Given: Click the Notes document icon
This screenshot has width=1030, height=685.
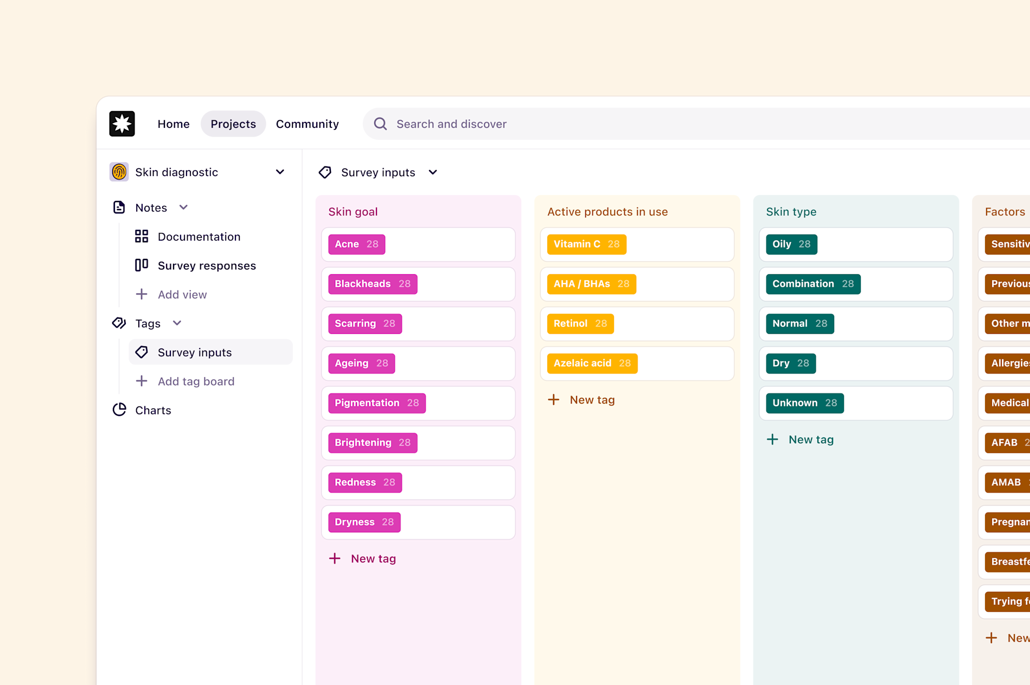Looking at the screenshot, I should pyautogui.click(x=119, y=208).
